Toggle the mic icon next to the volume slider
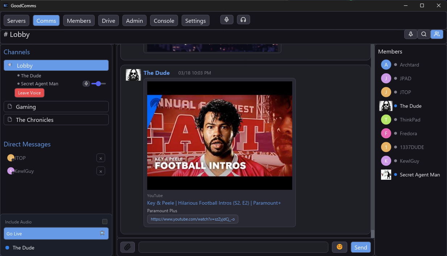This screenshot has width=447, height=256. click(x=86, y=84)
